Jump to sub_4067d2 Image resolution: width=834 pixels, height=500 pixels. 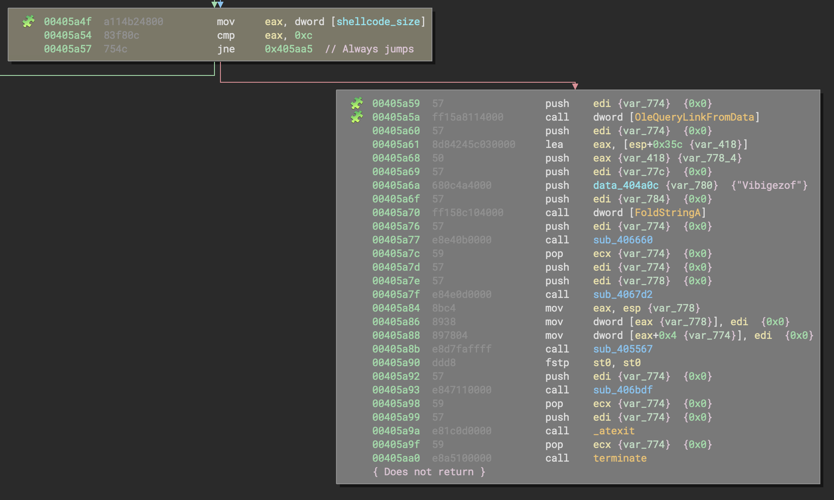point(623,294)
